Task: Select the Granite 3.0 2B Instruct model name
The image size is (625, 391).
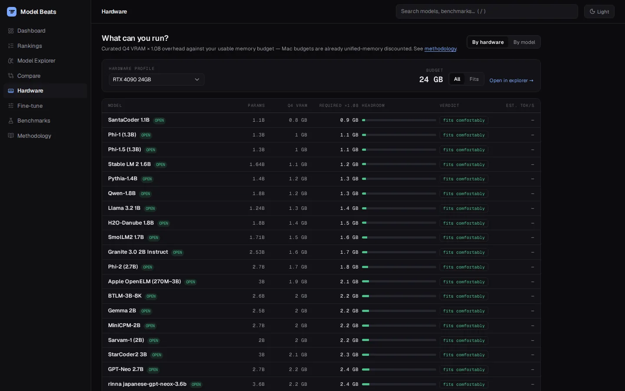Action: click(x=138, y=252)
